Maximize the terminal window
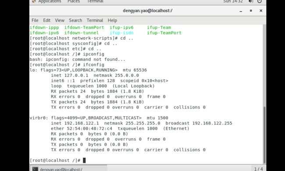 tap(251, 10)
